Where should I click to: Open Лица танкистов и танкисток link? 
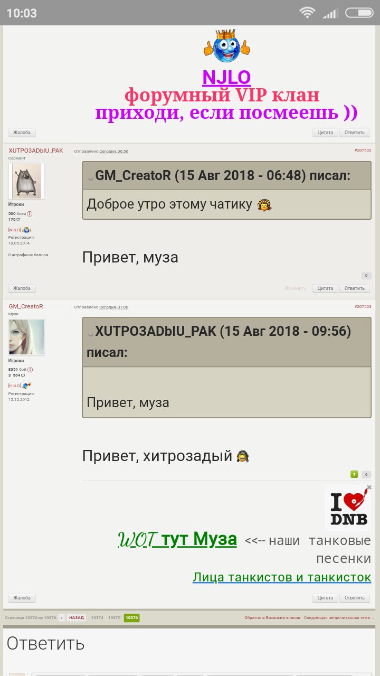[x=282, y=577]
